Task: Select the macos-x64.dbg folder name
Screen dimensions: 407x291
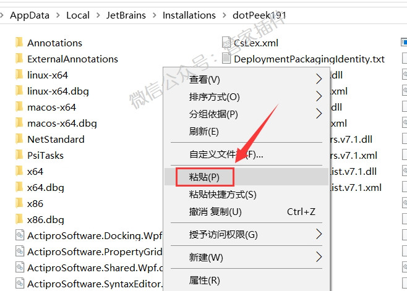Action: click(62, 124)
